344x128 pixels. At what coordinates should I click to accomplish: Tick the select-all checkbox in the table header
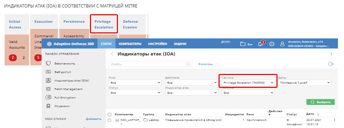[110, 114]
